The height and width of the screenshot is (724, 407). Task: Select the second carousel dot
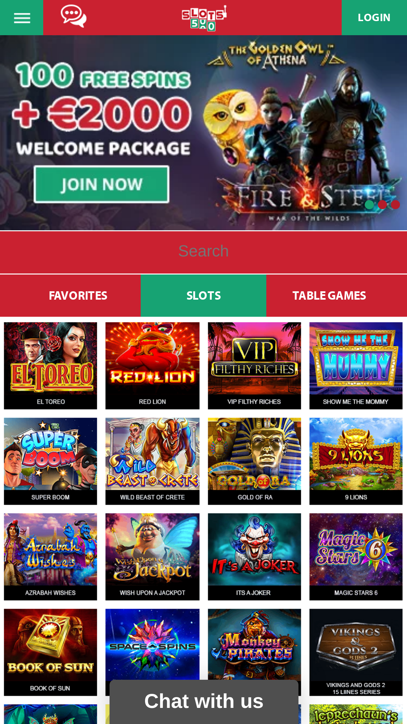tap(382, 204)
